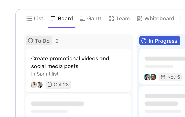Follow the In Sprint list link

(45, 74)
